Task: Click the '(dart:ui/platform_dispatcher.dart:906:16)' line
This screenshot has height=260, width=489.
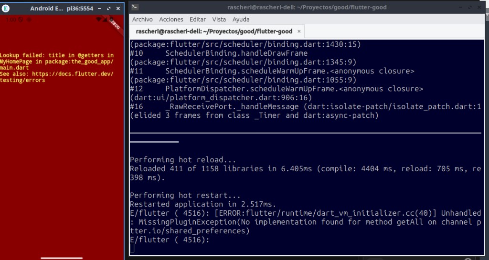Action: (221, 98)
